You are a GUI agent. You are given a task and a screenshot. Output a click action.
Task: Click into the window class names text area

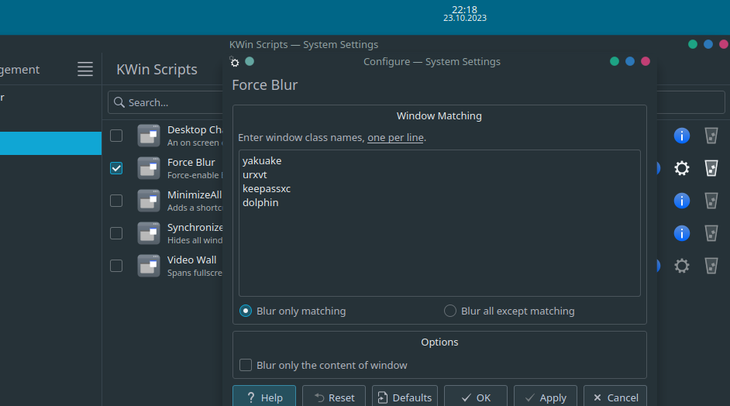(439, 223)
